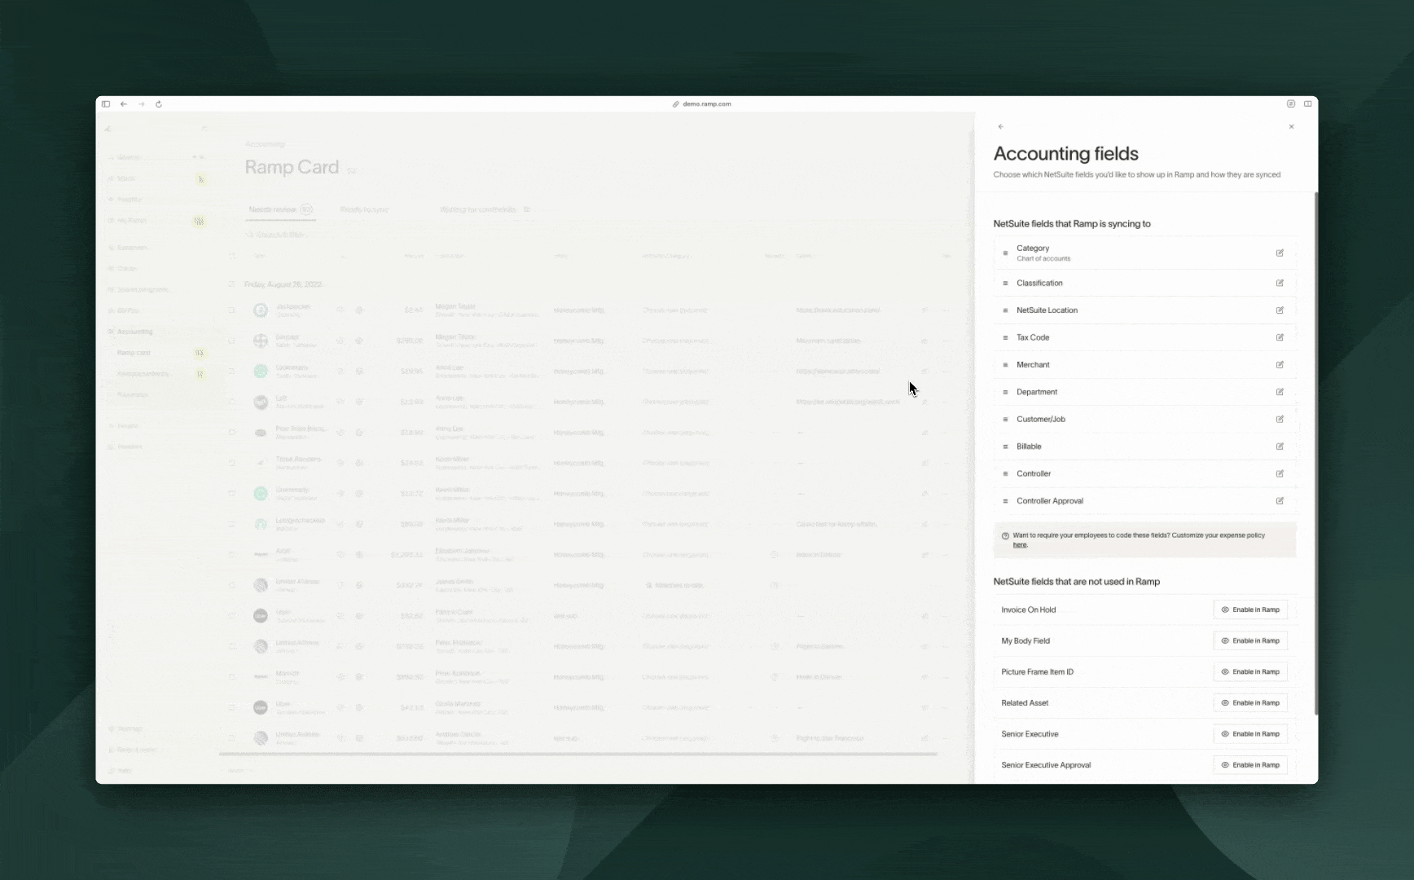This screenshot has height=880, width=1414.
Task: Edit the Billable field
Action: coord(1280,447)
